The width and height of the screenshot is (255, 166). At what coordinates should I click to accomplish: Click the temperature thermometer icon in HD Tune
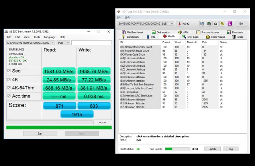(180, 24)
